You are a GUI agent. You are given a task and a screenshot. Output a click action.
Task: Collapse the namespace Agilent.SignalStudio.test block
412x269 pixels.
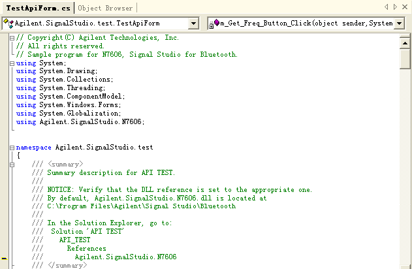(12, 148)
